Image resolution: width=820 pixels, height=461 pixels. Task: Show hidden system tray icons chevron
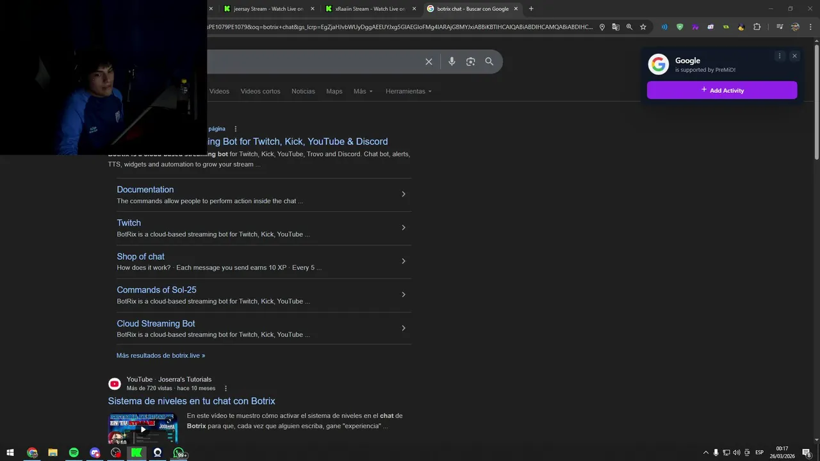tap(706, 453)
